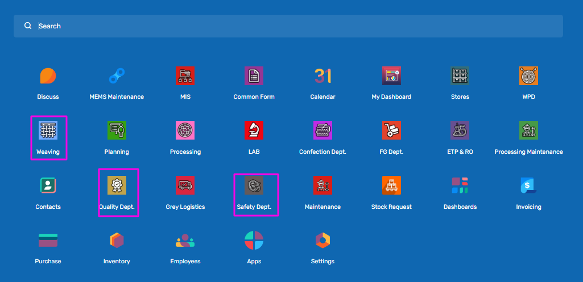Viewport: 583px width, 282px height.
Task: Open the FG Dept. module
Action: point(391,131)
